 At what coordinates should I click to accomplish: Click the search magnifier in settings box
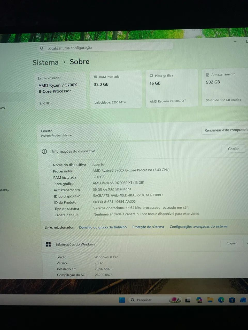tap(42, 48)
